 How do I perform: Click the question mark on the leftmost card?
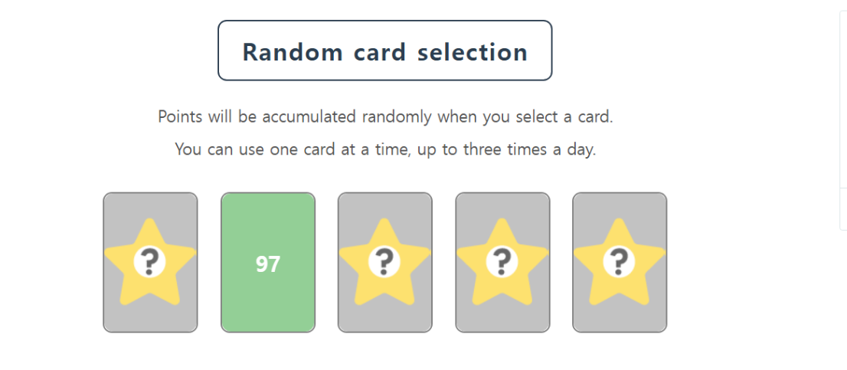tap(149, 261)
